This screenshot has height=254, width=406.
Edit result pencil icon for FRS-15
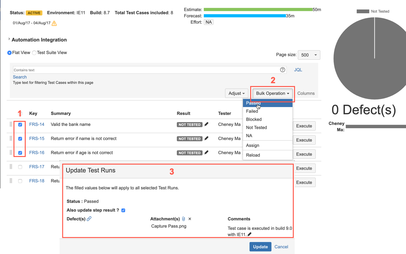[x=206, y=138]
